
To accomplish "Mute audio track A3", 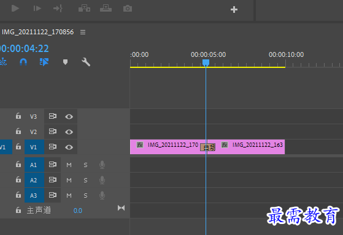I will (69, 195).
